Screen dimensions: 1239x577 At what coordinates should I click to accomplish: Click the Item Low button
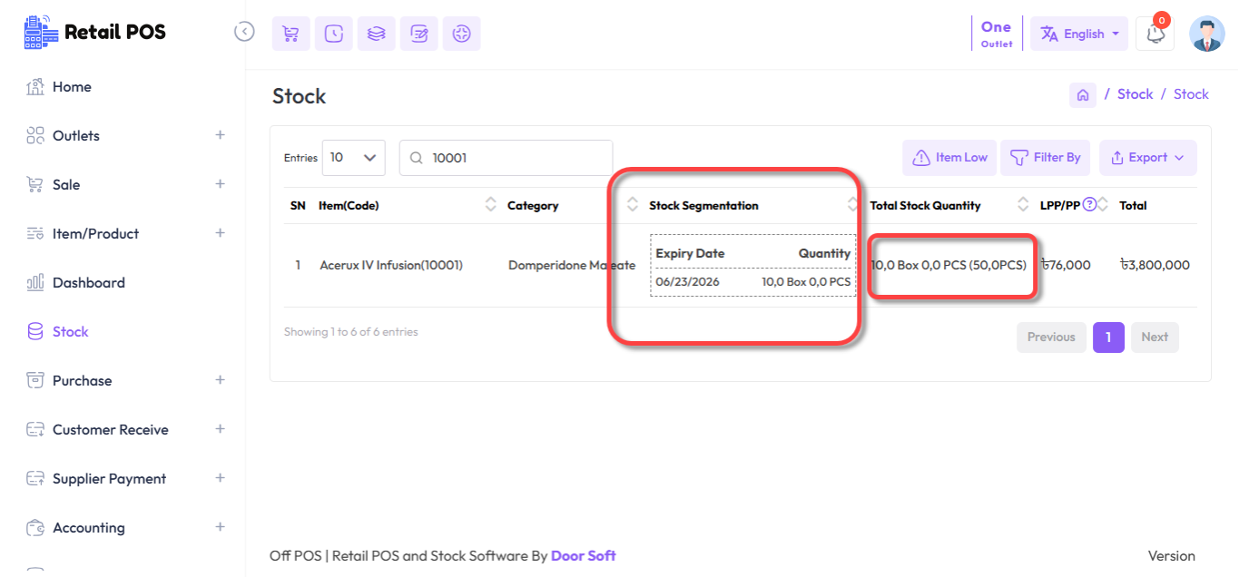(x=949, y=158)
